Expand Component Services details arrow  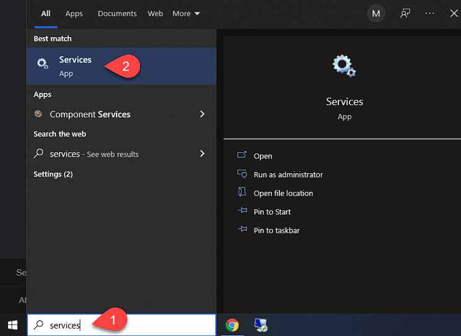pyautogui.click(x=202, y=114)
